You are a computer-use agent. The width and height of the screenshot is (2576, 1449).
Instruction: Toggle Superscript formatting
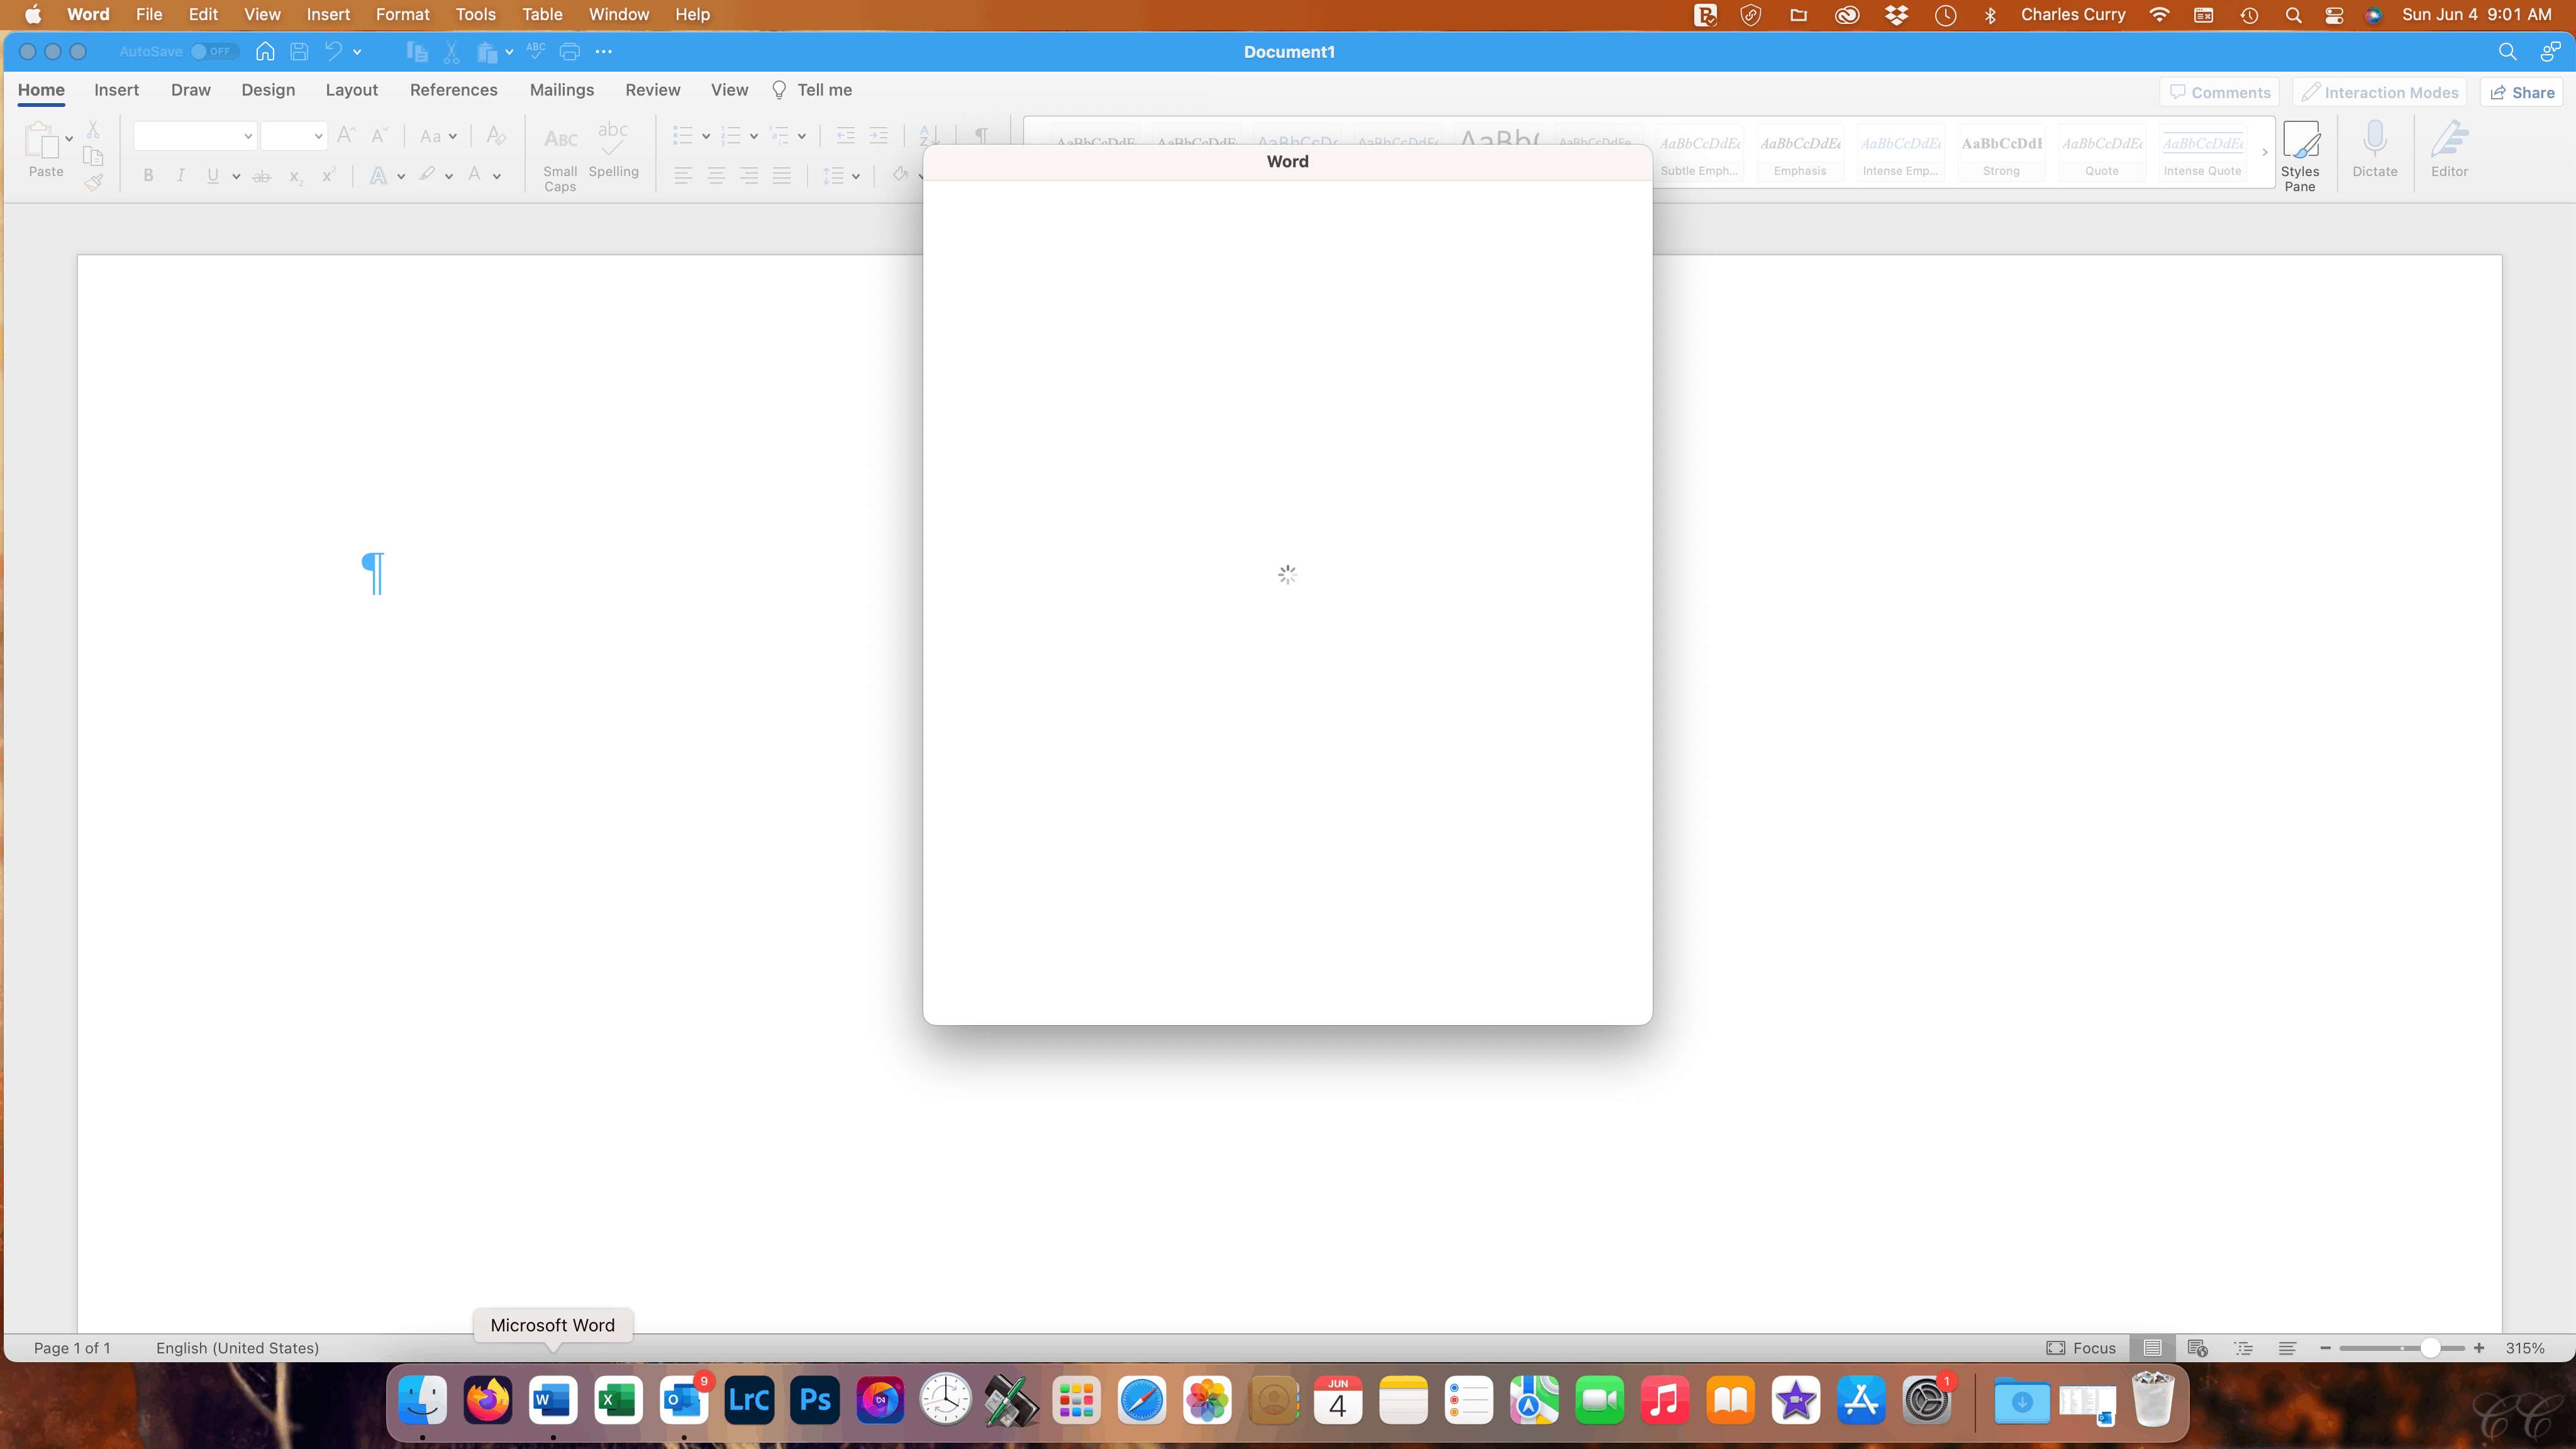tap(328, 176)
